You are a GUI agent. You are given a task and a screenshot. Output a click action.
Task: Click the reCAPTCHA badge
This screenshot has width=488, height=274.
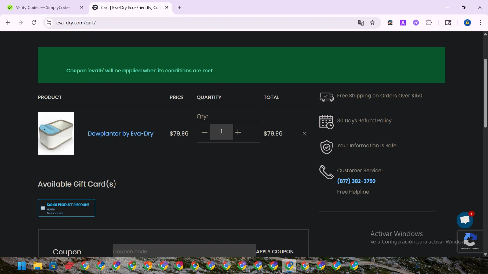coord(470,241)
